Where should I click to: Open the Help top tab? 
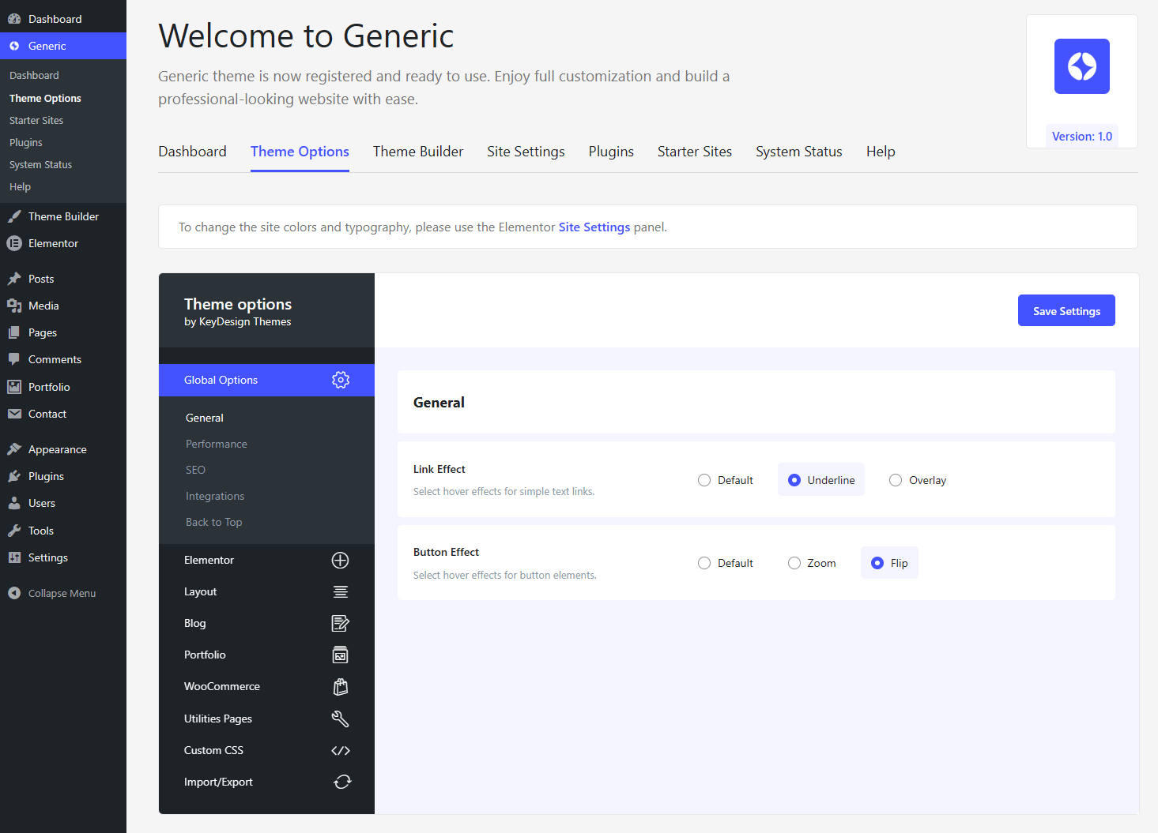(881, 152)
